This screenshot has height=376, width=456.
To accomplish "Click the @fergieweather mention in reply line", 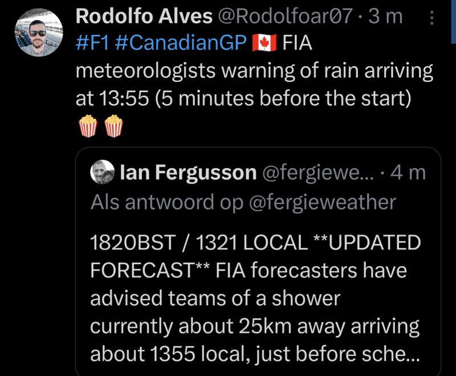I will pos(321,202).
